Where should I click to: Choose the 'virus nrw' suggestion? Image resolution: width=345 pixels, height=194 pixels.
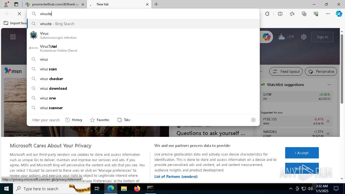(x=143, y=98)
